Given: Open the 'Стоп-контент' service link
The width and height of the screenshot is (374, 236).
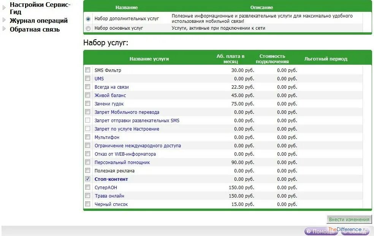Looking at the screenshot, I should 111,179.
